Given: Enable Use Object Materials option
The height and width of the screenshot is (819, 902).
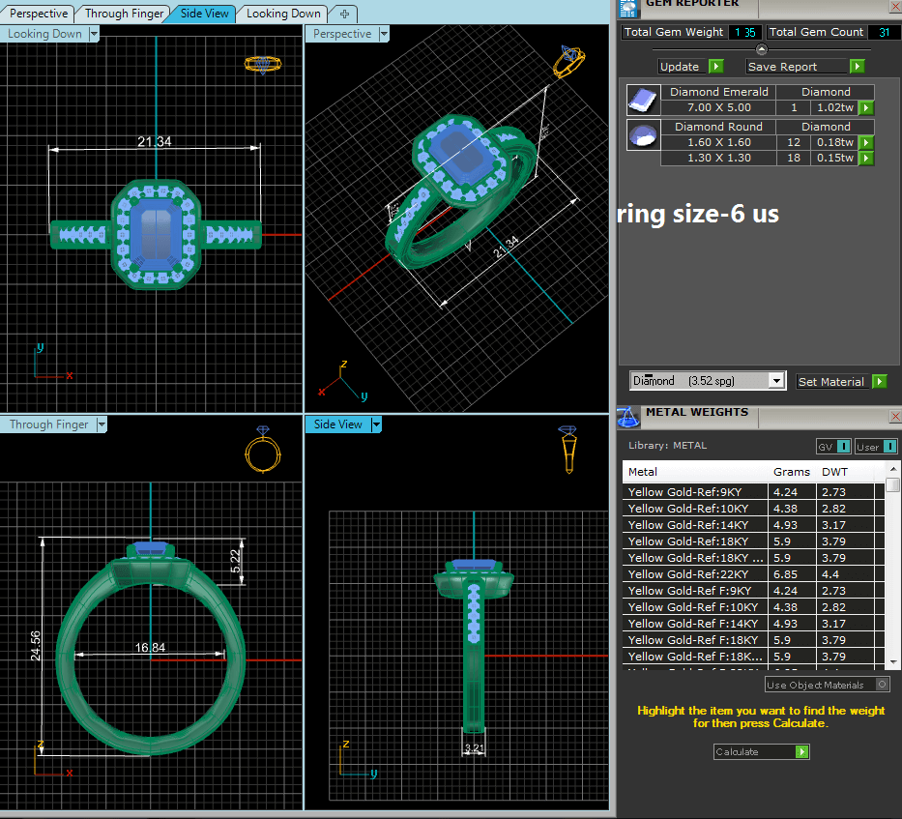Looking at the screenshot, I should (881, 685).
